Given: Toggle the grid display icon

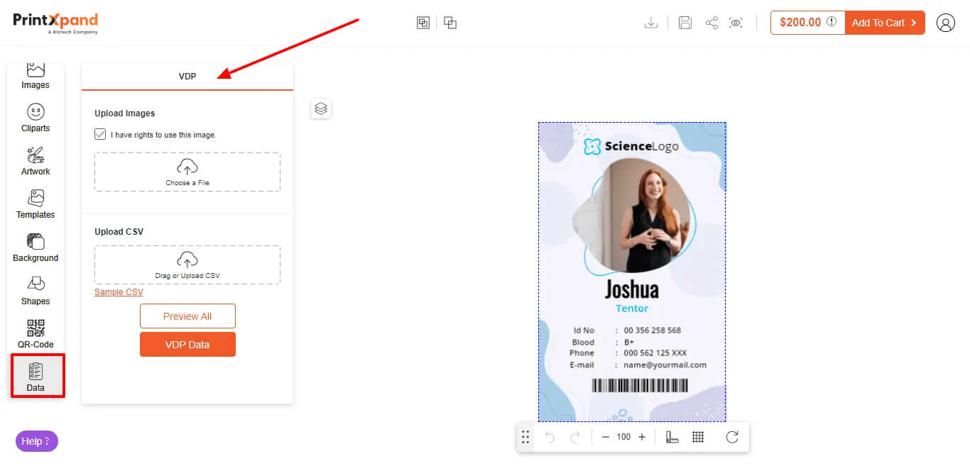Looking at the screenshot, I should point(698,437).
